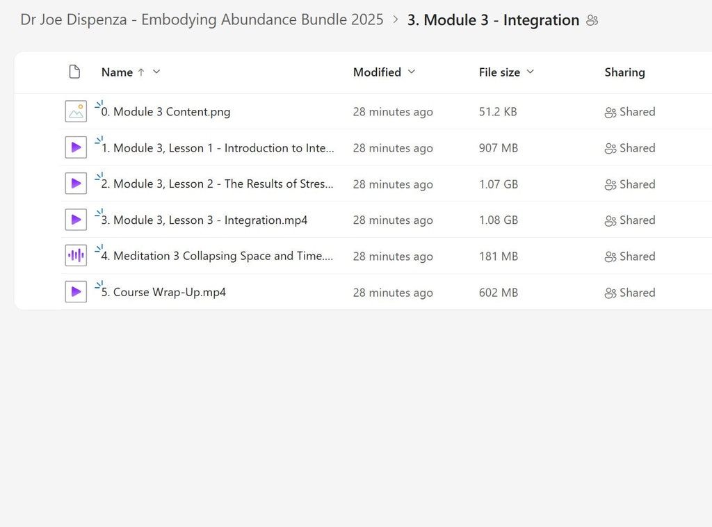
Task: Click the sharing icon in the Meditation 3 row
Action: tap(610, 257)
